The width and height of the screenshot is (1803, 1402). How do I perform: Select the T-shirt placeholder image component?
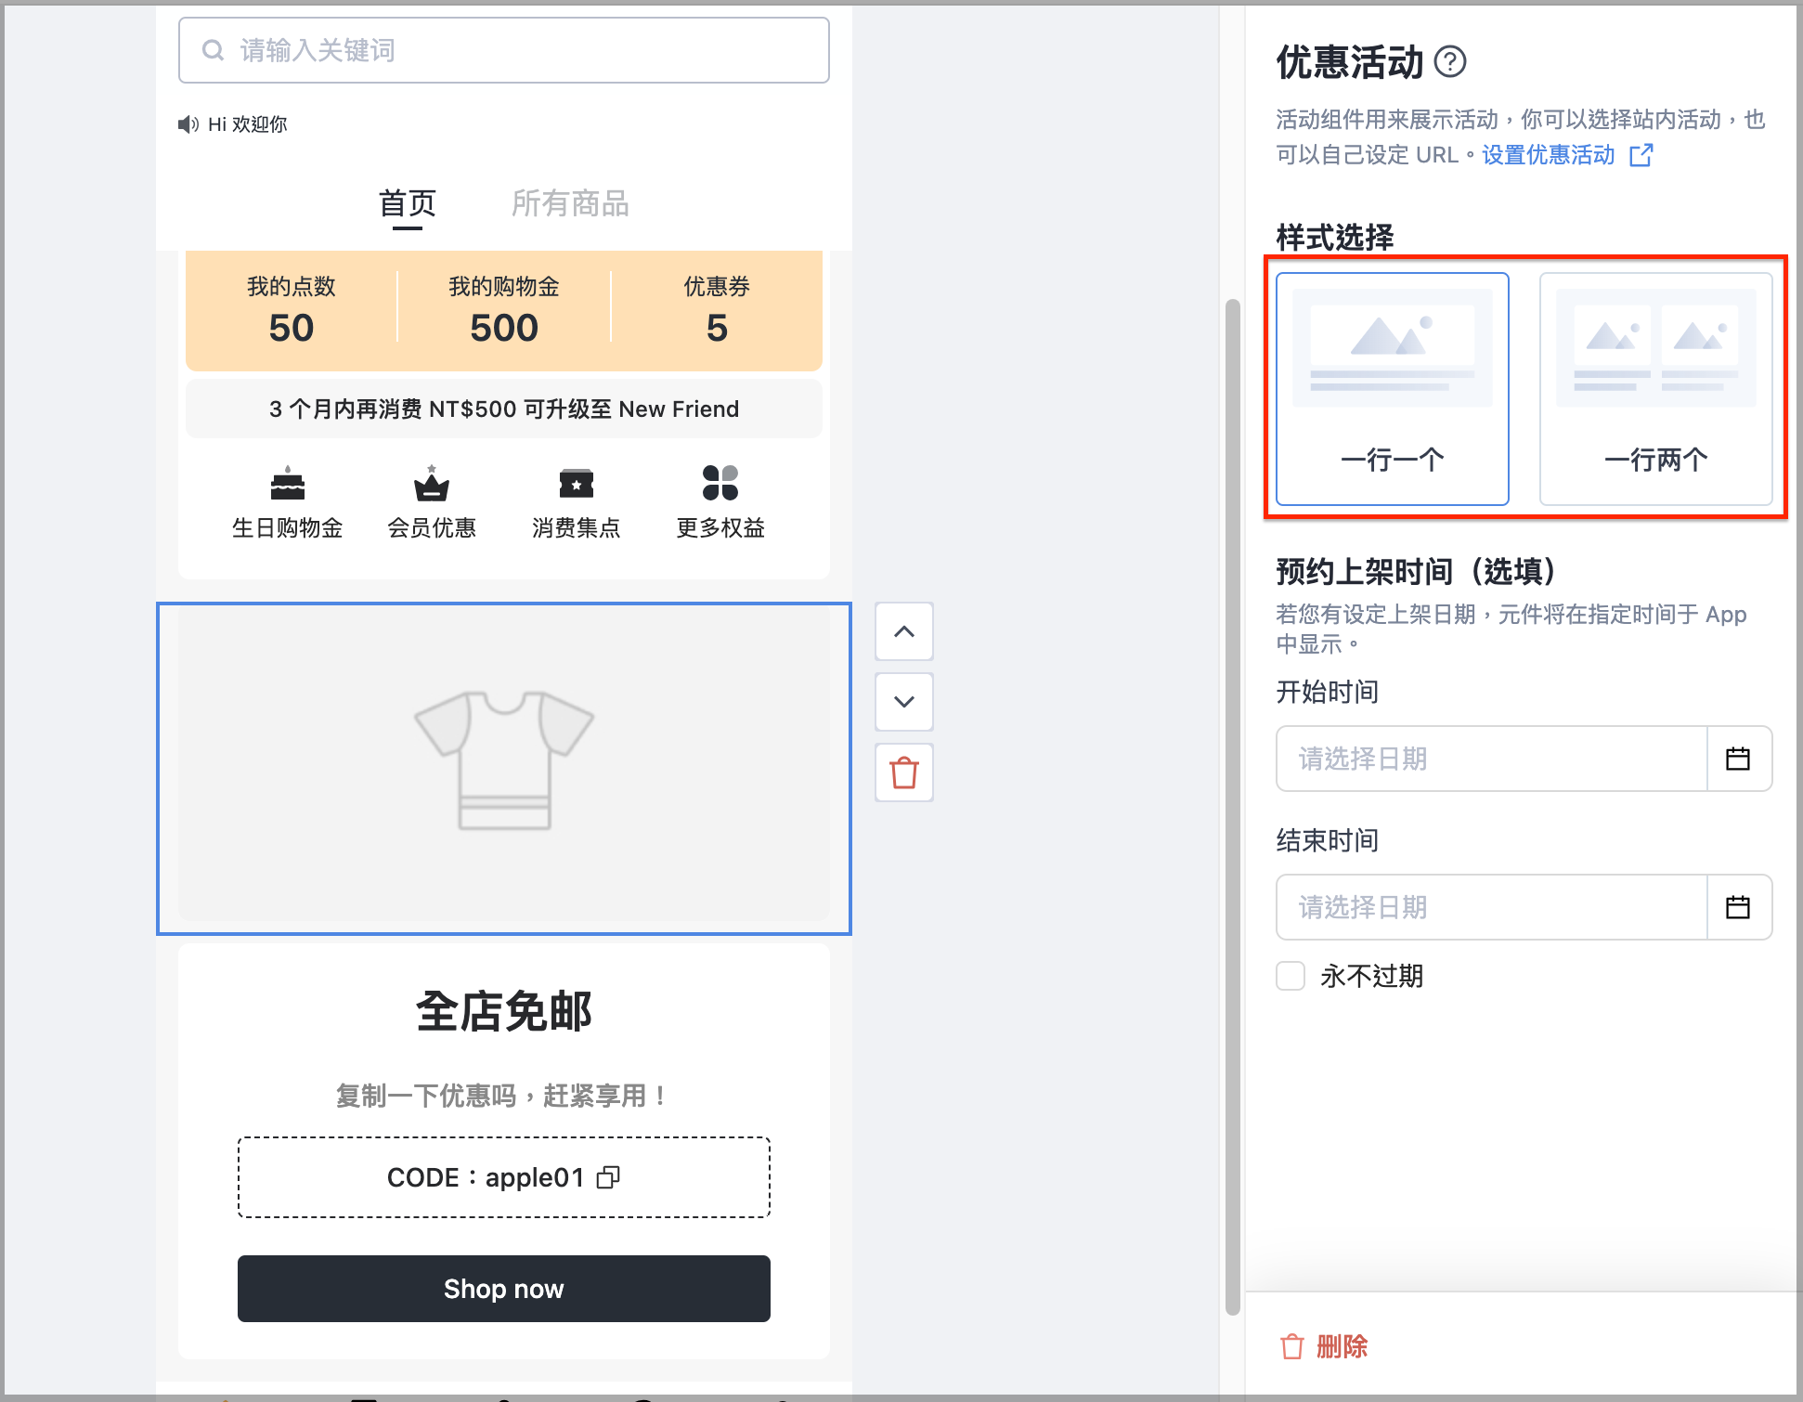coord(504,769)
